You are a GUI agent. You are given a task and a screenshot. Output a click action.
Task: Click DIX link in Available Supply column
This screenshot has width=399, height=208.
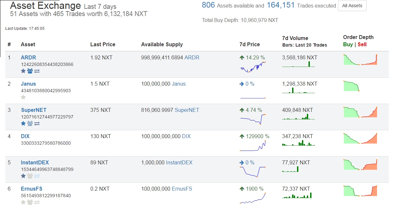186,136
